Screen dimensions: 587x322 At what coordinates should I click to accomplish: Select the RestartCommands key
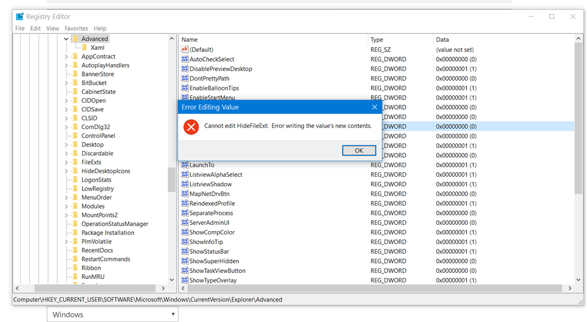(106, 259)
